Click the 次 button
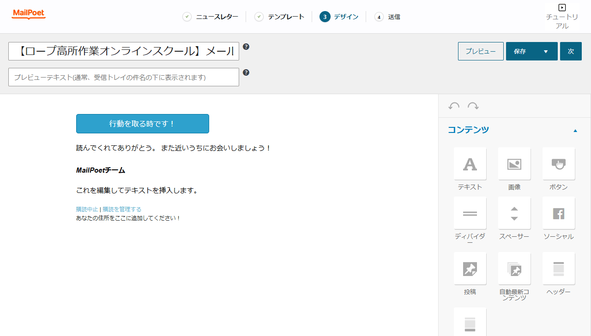Viewport: 591px width, 336px height. coord(571,51)
